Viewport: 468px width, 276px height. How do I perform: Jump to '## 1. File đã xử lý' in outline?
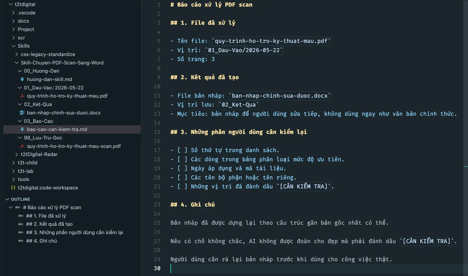(46, 216)
